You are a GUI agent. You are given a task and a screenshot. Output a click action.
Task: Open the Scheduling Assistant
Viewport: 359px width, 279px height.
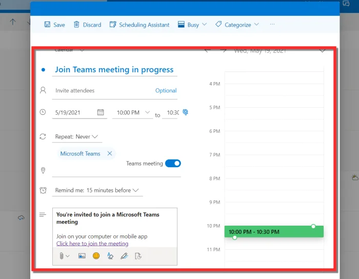coord(139,25)
